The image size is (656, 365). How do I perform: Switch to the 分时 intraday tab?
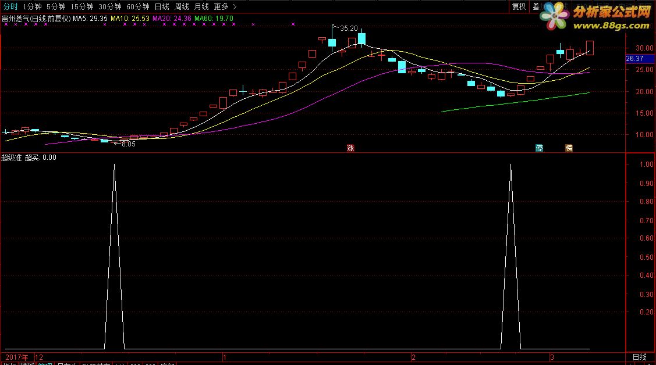click(10, 6)
